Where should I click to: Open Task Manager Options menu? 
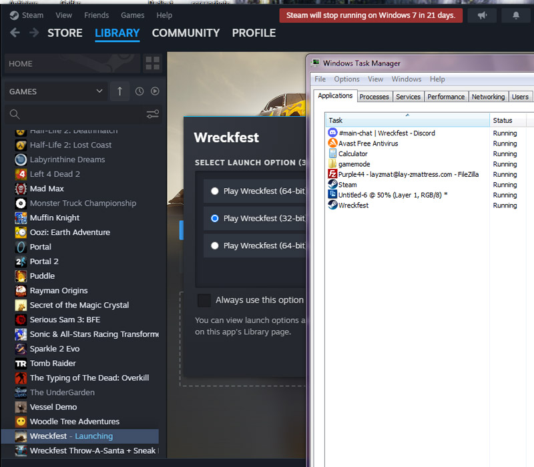[x=346, y=79]
